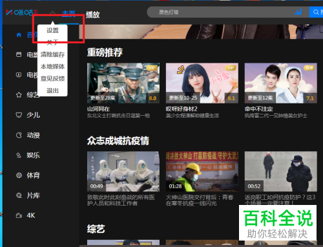This screenshot has width=323, height=247.
Task: Select 退出 to quit the app
Action: (52, 91)
